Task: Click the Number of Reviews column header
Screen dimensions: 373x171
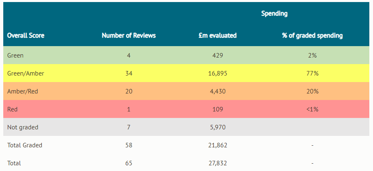Action: tap(129, 36)
